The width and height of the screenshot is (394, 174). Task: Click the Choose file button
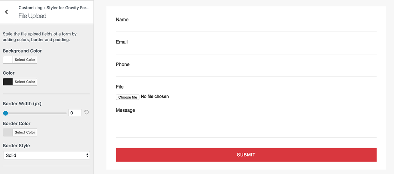pos(128,97)
